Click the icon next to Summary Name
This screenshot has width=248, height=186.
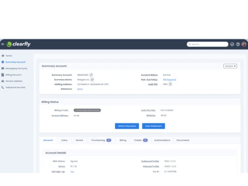92,79
